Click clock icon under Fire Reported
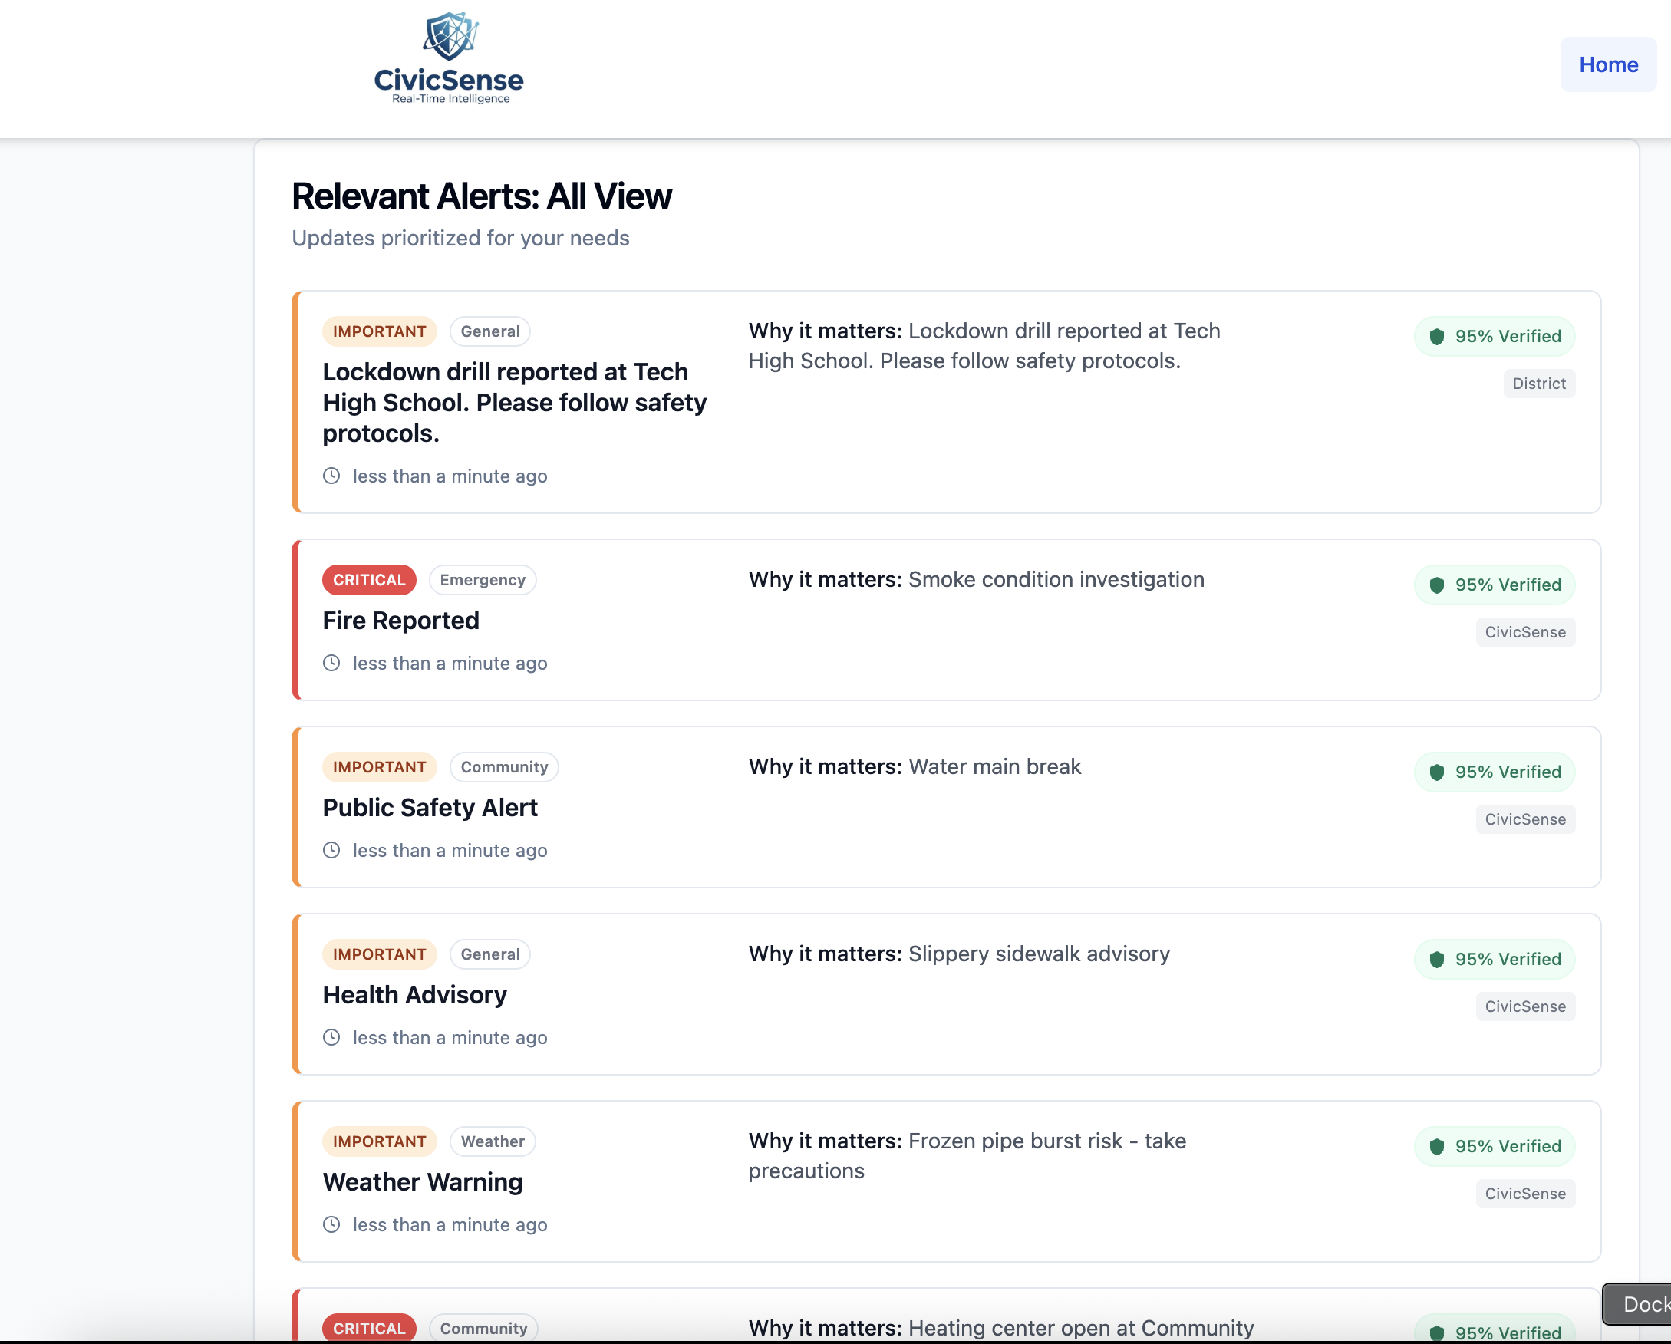Image resolution: width=1671 pixels, height=1344 pixels. [331, 663]
